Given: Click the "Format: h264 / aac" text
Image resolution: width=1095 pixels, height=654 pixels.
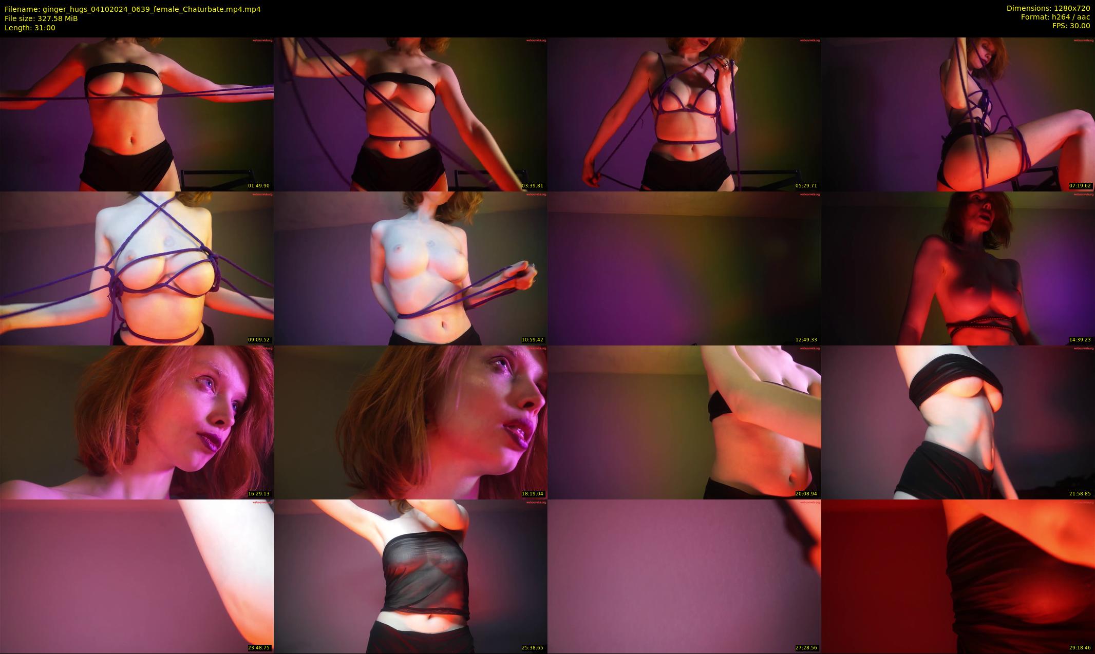Looking at the screenshot, I should [x=1055, y=17].
